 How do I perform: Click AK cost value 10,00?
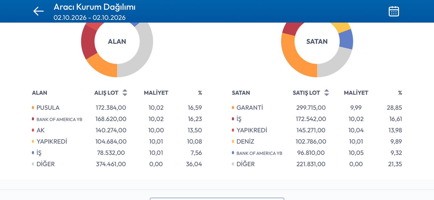click(x=156, y=130)
